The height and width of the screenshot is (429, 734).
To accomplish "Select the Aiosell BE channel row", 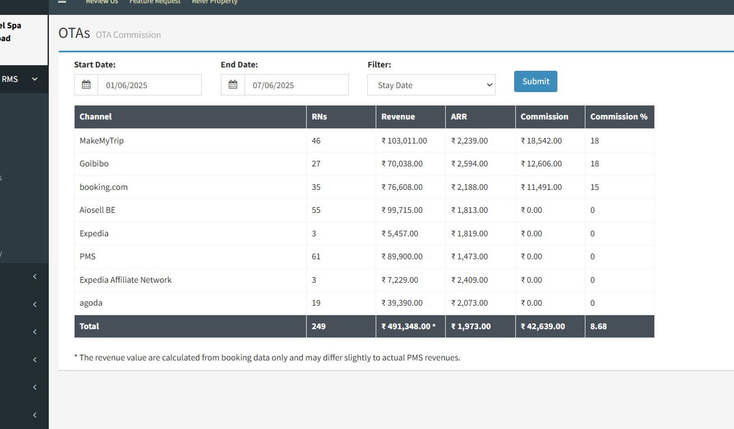I will pos(364,210).
